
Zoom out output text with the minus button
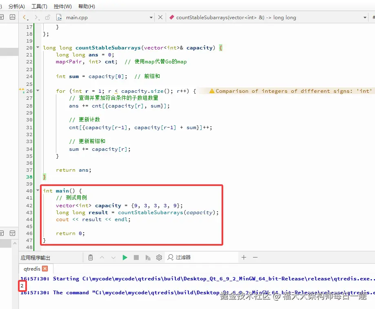click(255, 257)
